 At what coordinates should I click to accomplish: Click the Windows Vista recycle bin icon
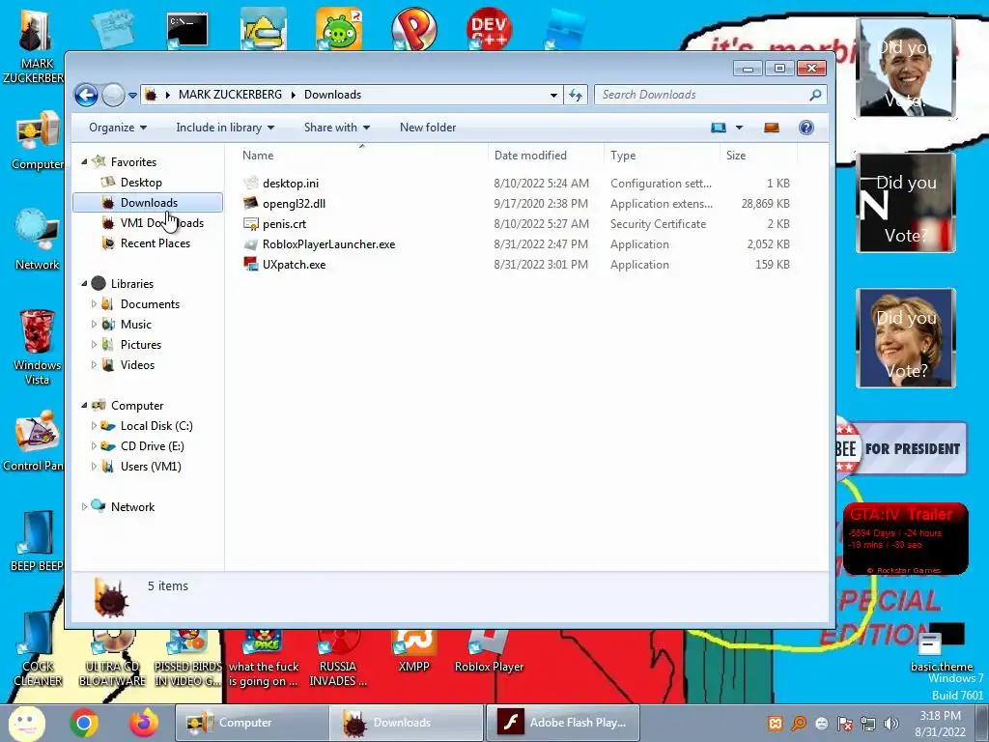(x=37, y=346)
